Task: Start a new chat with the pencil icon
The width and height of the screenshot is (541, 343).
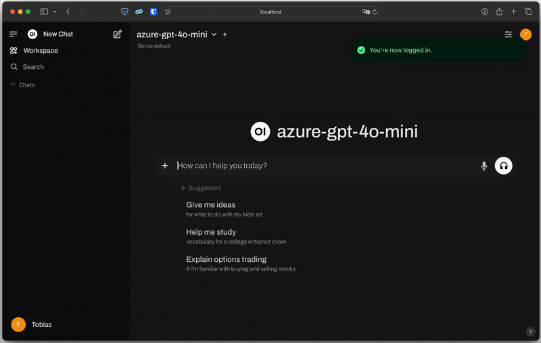Action: 117,34
